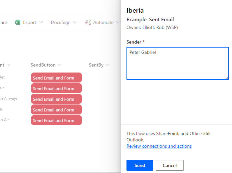Expand the Automate menu chevron
This screenshot has height=173, width=232.
click(117, 22)
